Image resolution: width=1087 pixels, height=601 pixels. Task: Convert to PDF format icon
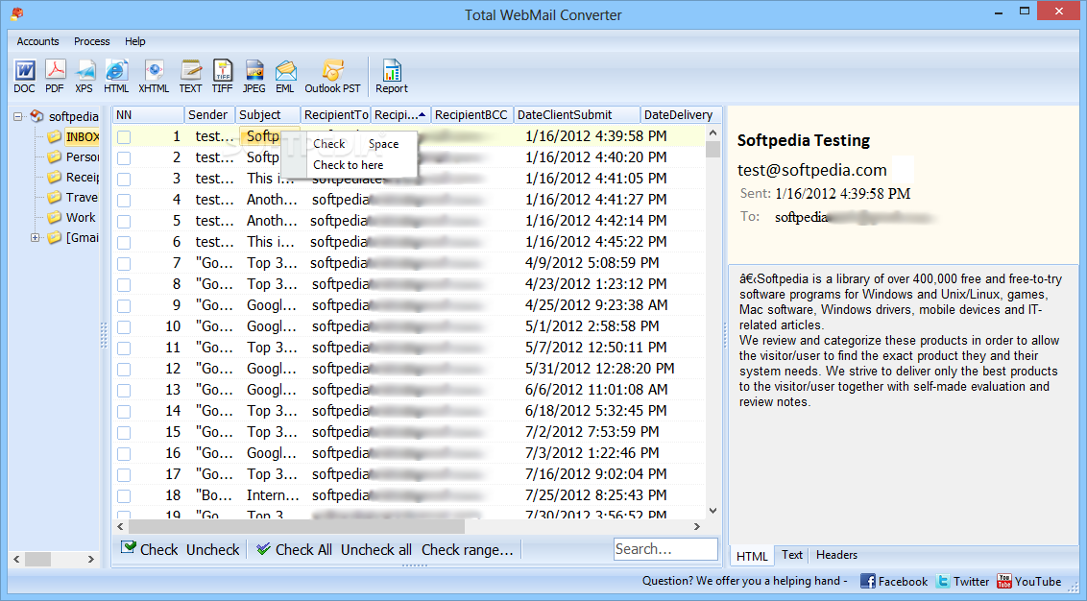(x=55, y=76)
